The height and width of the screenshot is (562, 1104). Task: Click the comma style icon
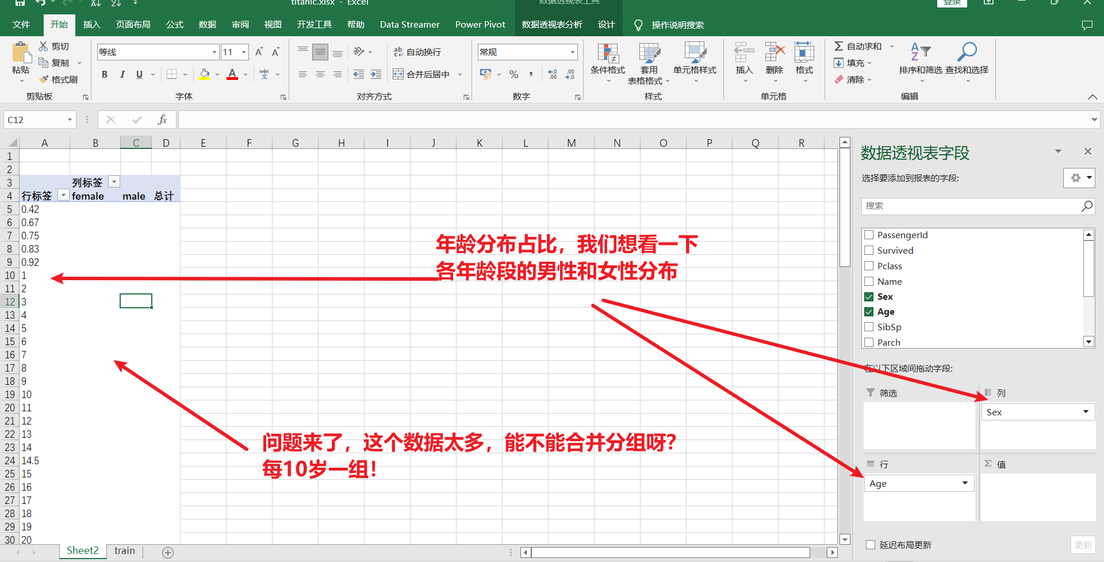(531, 74)
